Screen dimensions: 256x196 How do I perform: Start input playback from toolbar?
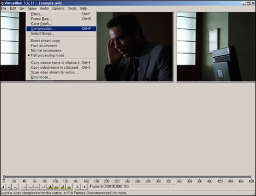click(9, 187)
